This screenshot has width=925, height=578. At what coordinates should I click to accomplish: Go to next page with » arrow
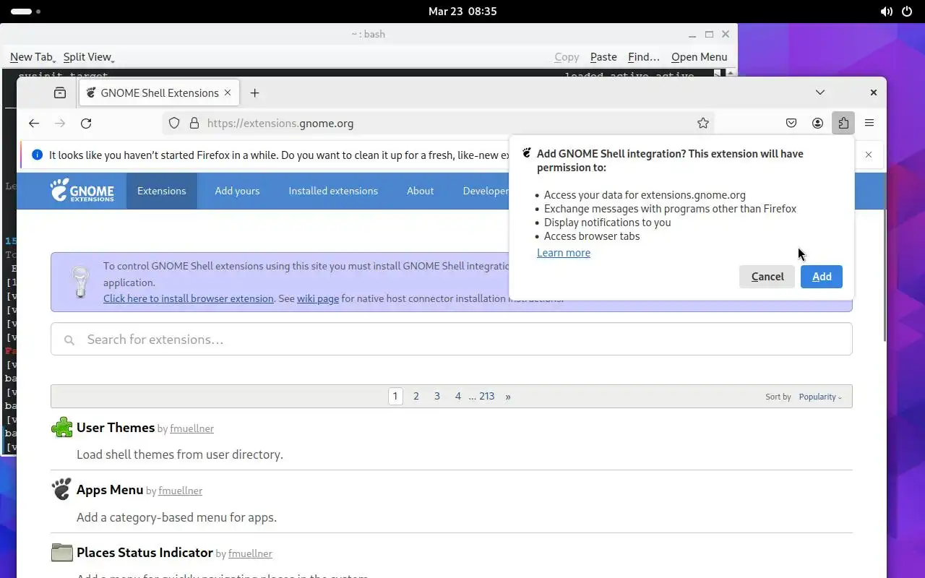tap(508, 397)
